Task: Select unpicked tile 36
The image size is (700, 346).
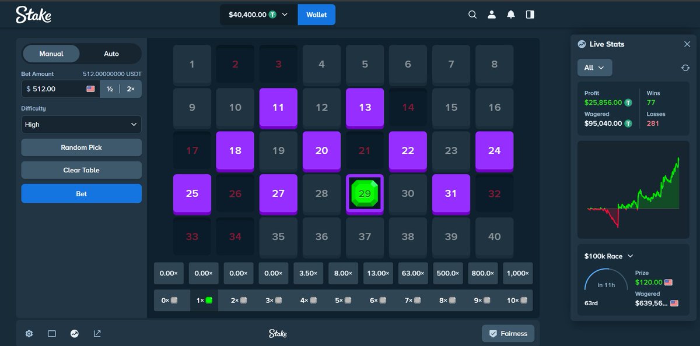Action: 321,237
